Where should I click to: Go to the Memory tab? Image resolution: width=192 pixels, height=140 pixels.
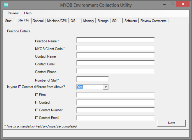pyautogui.click(x=89, y=21)
